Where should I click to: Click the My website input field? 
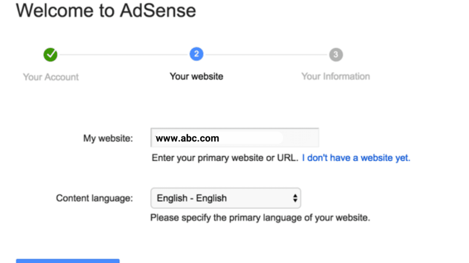coord(235,138)
